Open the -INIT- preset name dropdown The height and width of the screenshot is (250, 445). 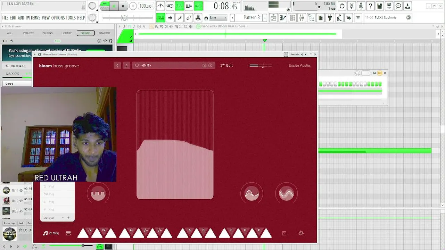click(173, 65)
